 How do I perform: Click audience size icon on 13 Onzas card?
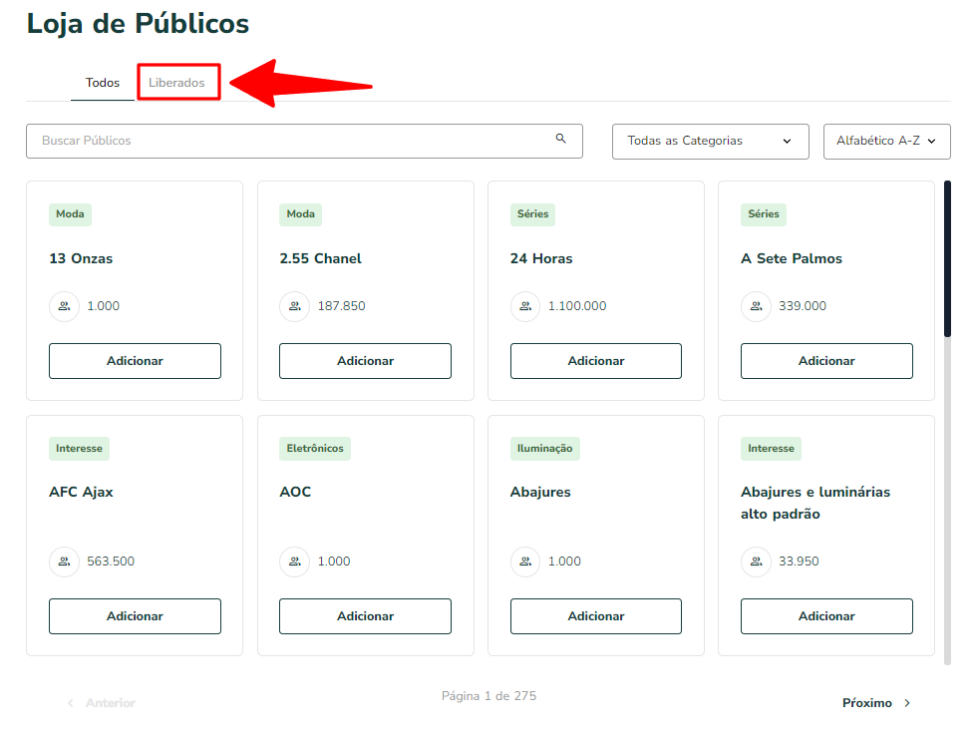click(x=64, y=306)
